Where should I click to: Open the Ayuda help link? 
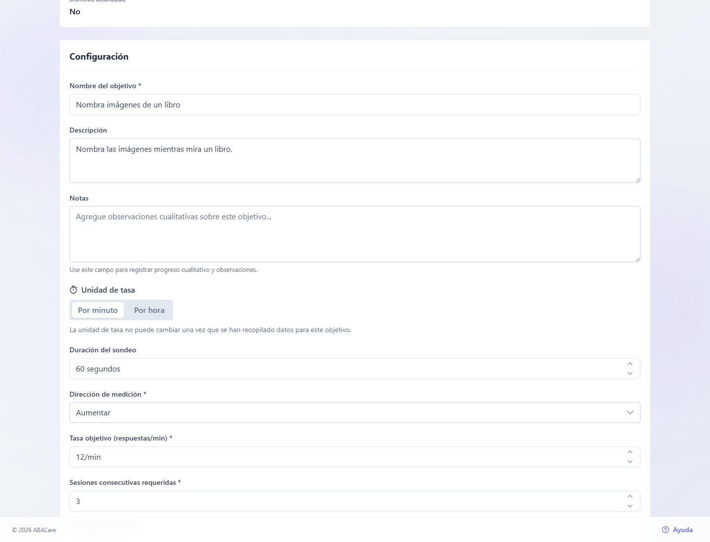[x=677, y=530]
